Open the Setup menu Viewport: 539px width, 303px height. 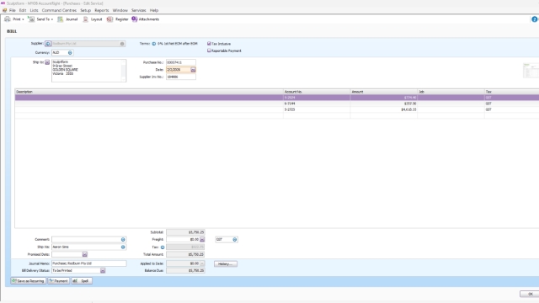coord(86,10)
